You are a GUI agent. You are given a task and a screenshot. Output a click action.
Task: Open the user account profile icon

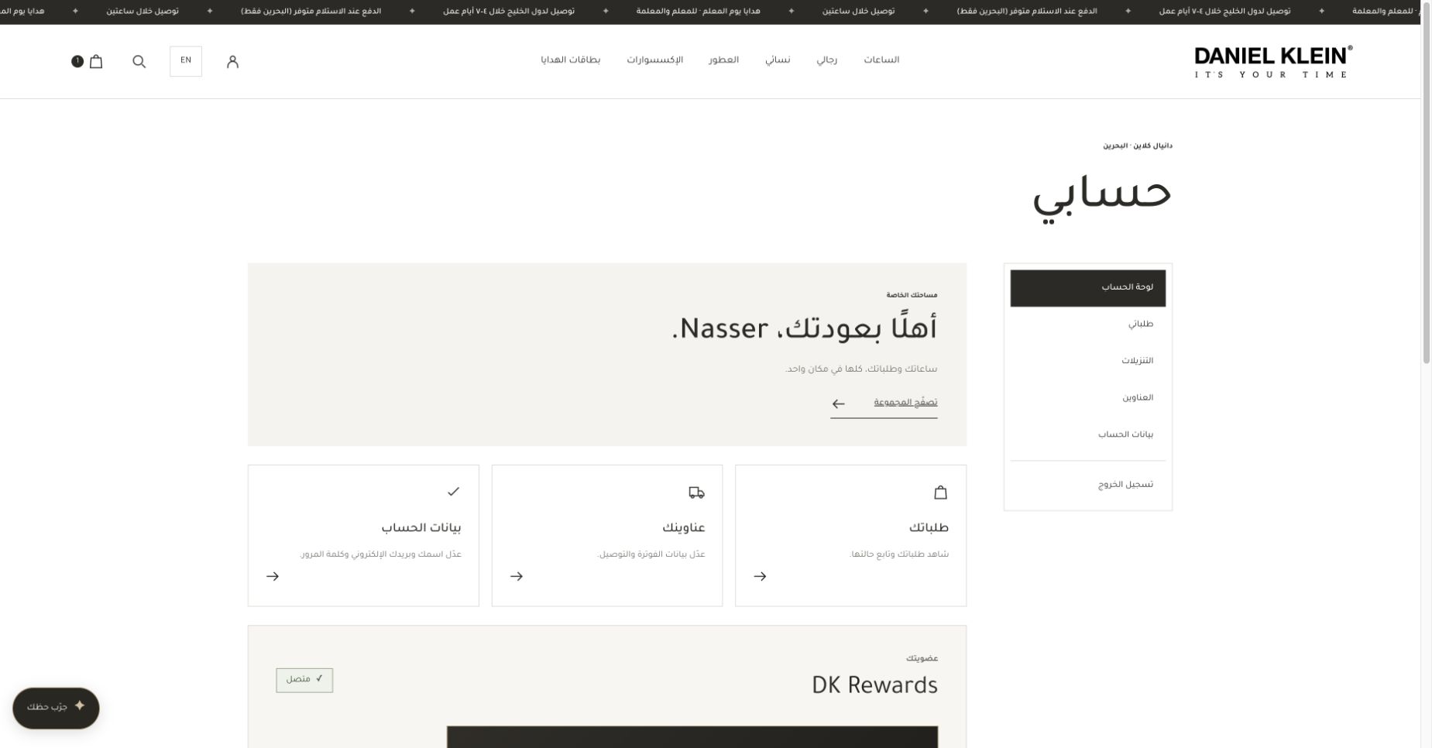232,62
